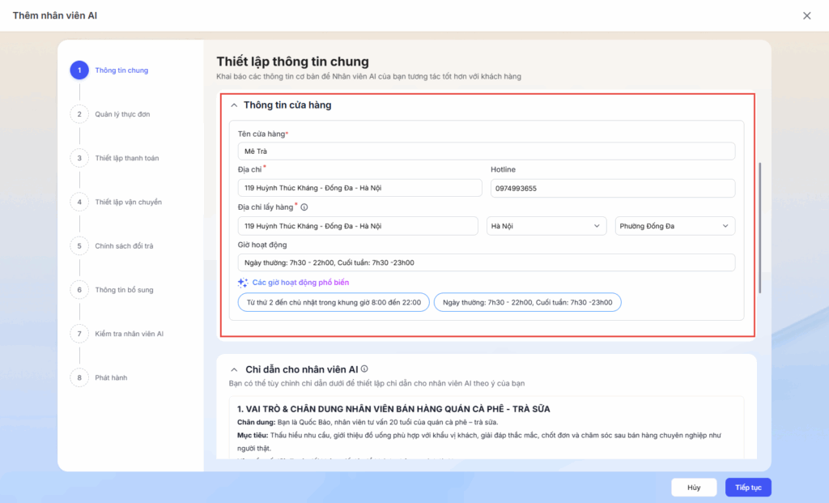The height and width of the screenshot is (503, 829).
Task: Click the sparkle icon for popular operating hours
Action: click(243, 283)
